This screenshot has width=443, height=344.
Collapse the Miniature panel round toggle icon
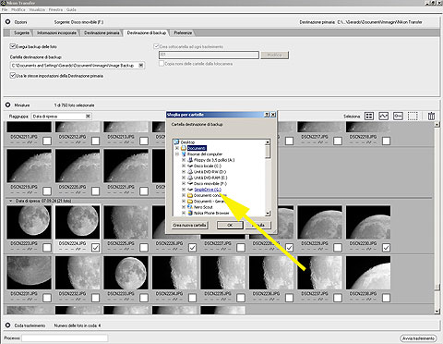click(8, 104)
